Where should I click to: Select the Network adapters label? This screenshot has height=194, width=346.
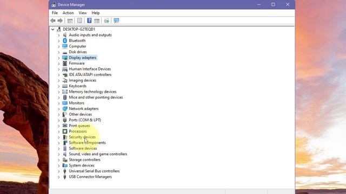click(84, 109)
